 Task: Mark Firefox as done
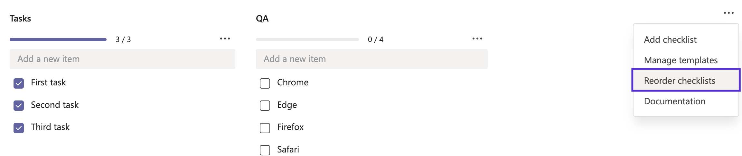coord(265,128)
